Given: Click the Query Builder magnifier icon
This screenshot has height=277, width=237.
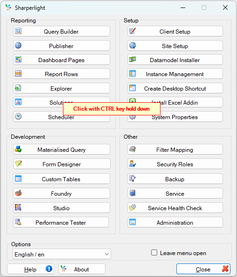Looking at the screenshot, I should [18, 31].
